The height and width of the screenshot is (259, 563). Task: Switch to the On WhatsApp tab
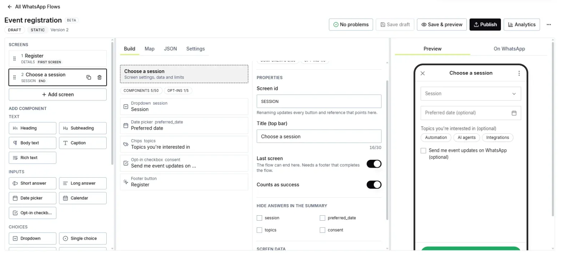(509, 49)
